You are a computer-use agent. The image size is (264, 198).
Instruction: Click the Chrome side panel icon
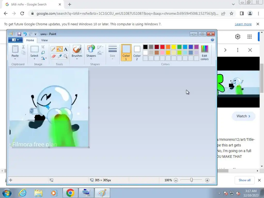(x=242, y=13)
